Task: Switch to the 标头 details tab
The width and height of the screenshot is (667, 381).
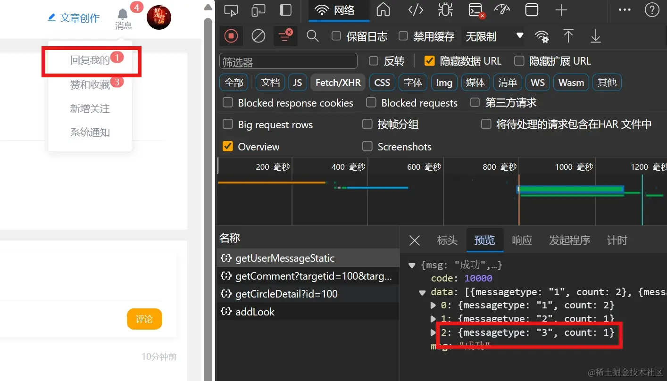Action: click(447, 240)
